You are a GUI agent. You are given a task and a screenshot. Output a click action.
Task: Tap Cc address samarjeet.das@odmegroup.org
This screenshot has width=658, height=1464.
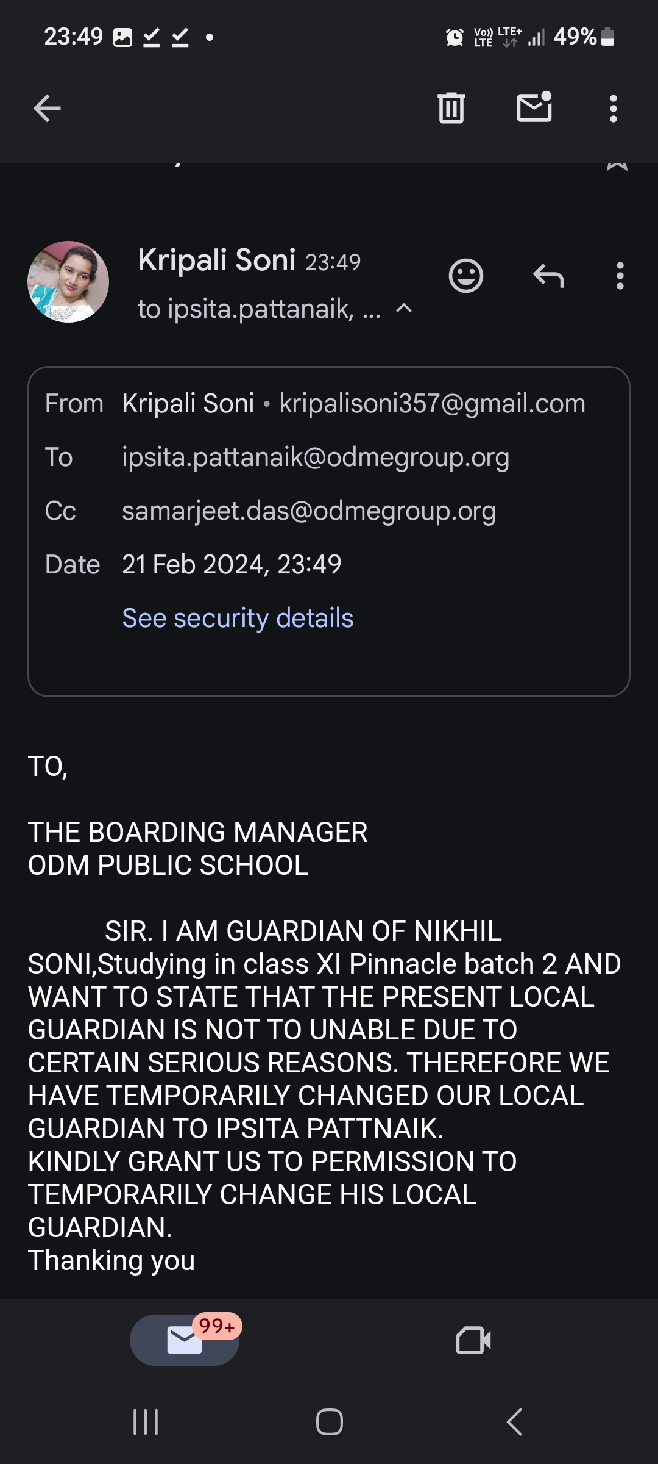[x=309, y=511]
